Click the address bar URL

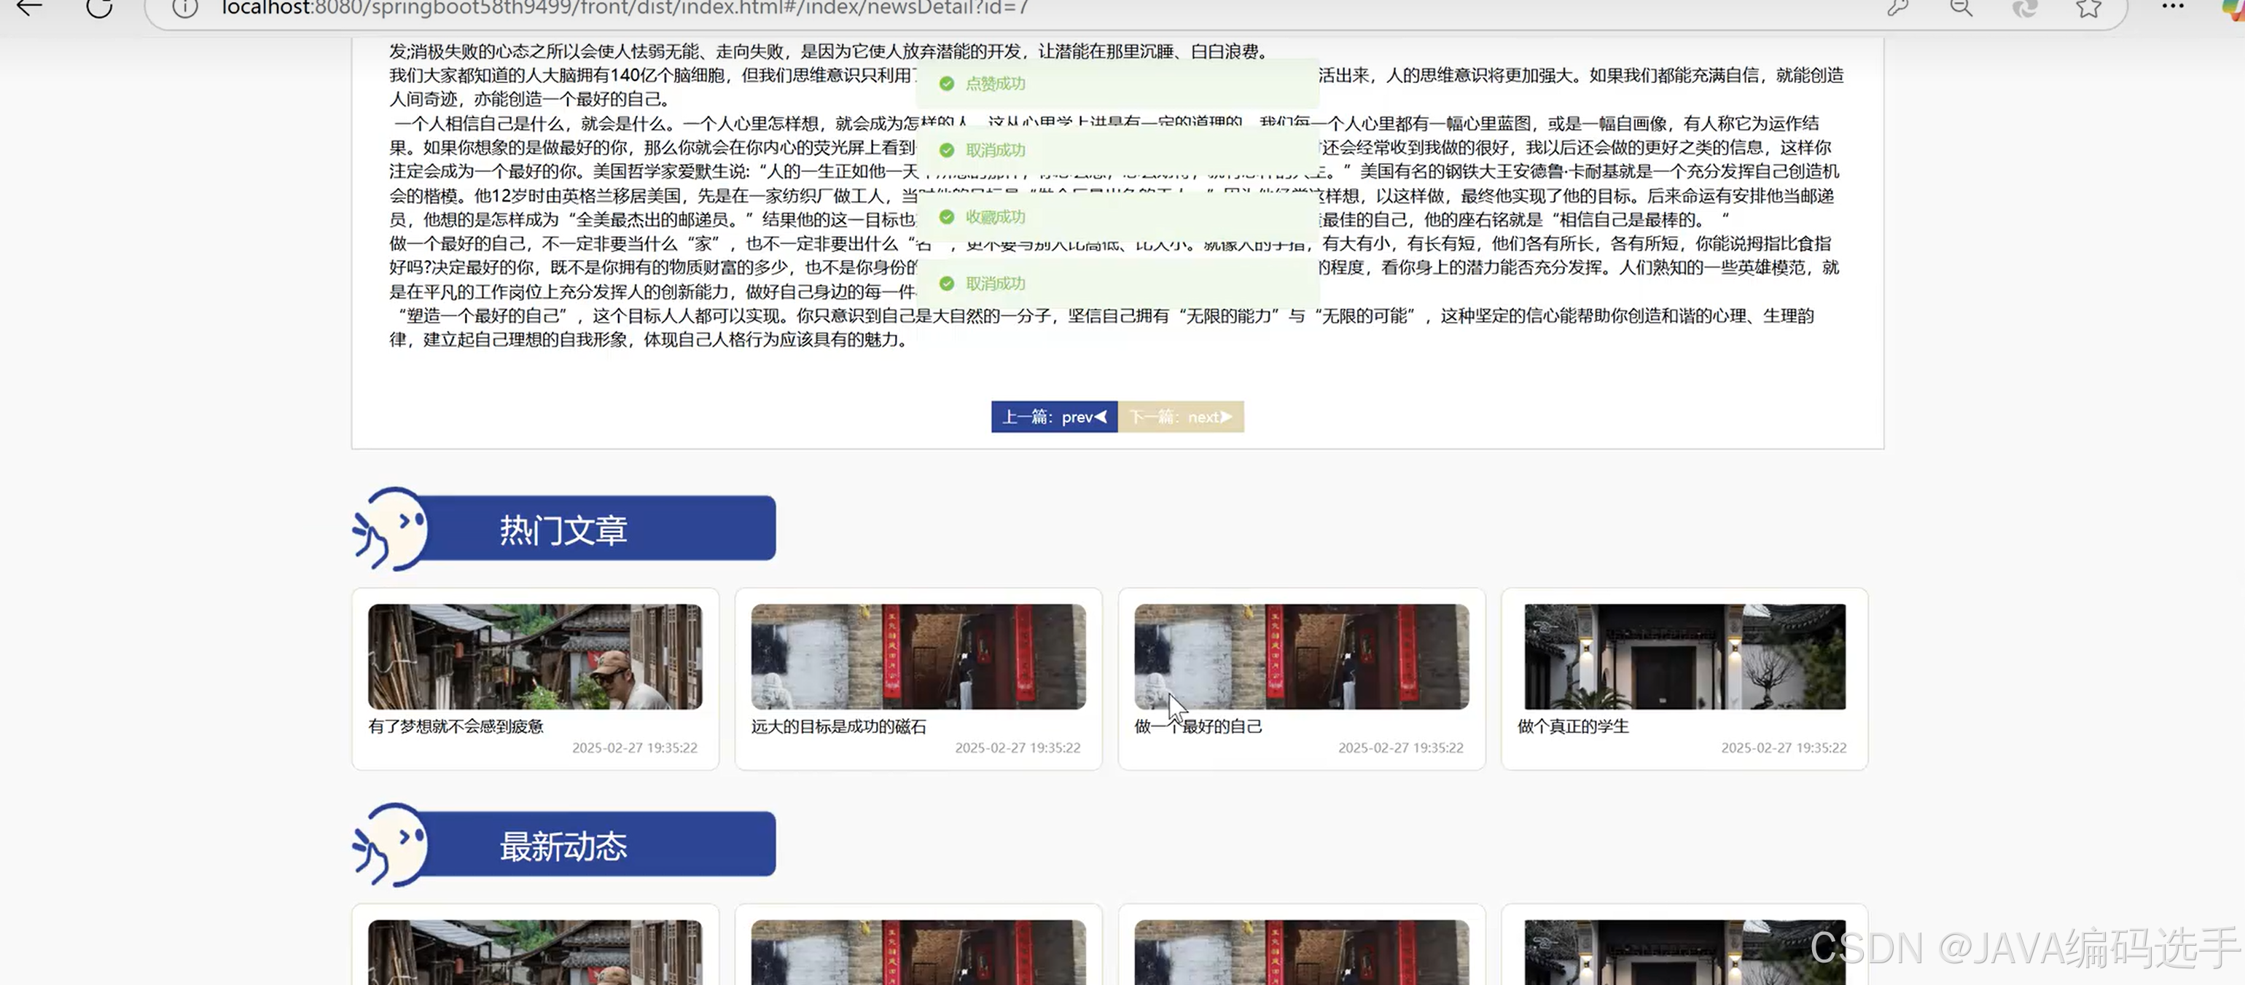pos(625,8)
